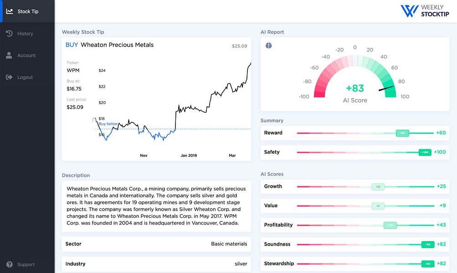Click the Industry row label
457x273 pixels.
[x=75, y=264]
